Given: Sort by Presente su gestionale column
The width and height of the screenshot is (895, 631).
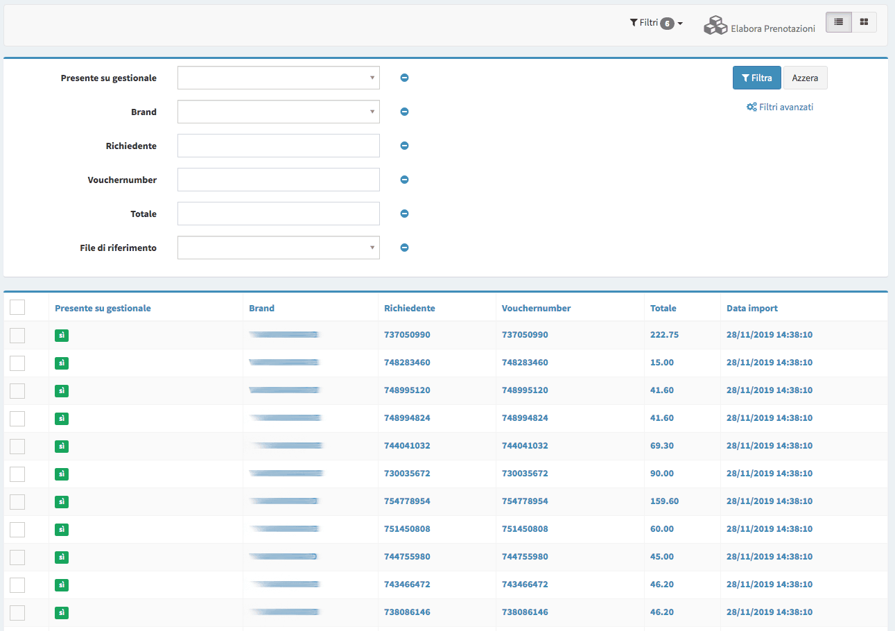Looking at the screenshot, I should (103, 308).
